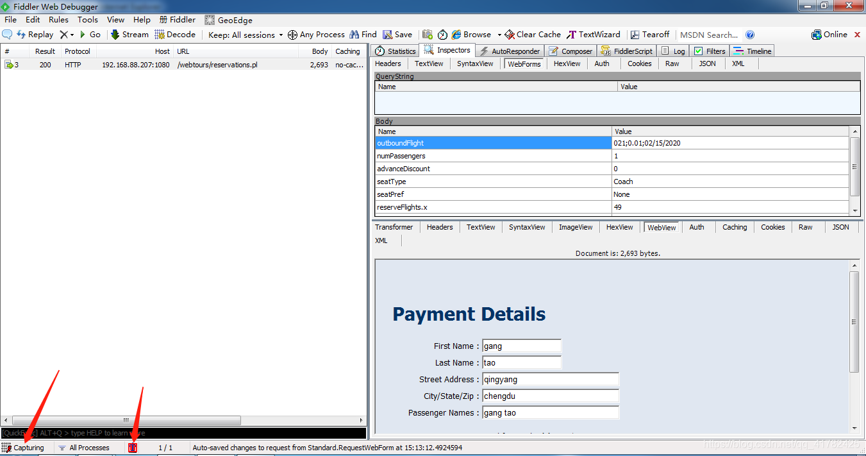
Task: Open the Rules menu
Action: [58, 20]
